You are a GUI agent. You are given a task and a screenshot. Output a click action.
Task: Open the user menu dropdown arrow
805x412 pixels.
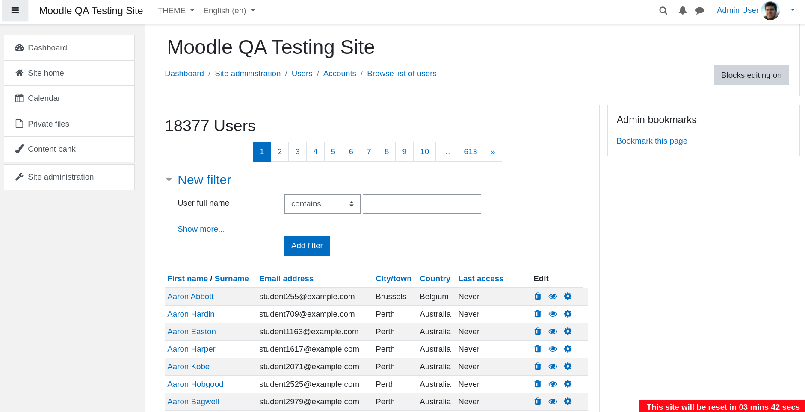(x=793, y=10)
